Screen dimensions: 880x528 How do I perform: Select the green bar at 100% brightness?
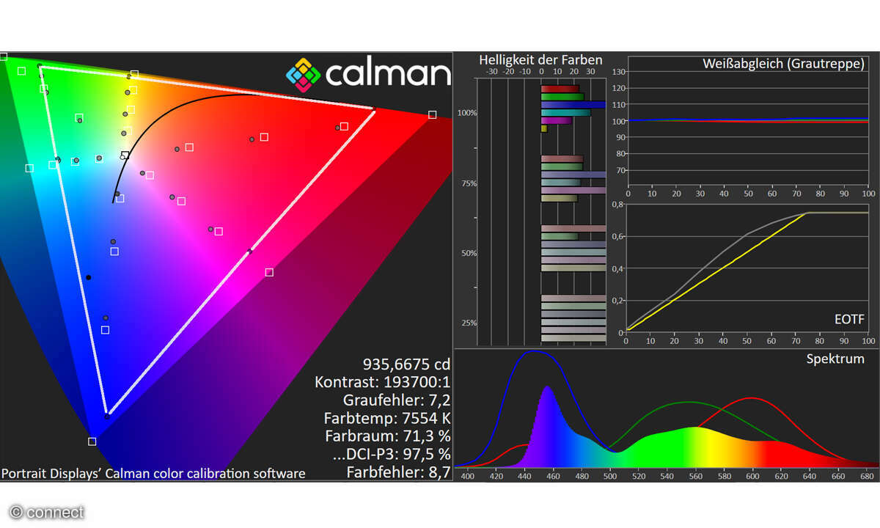[562, 97]
